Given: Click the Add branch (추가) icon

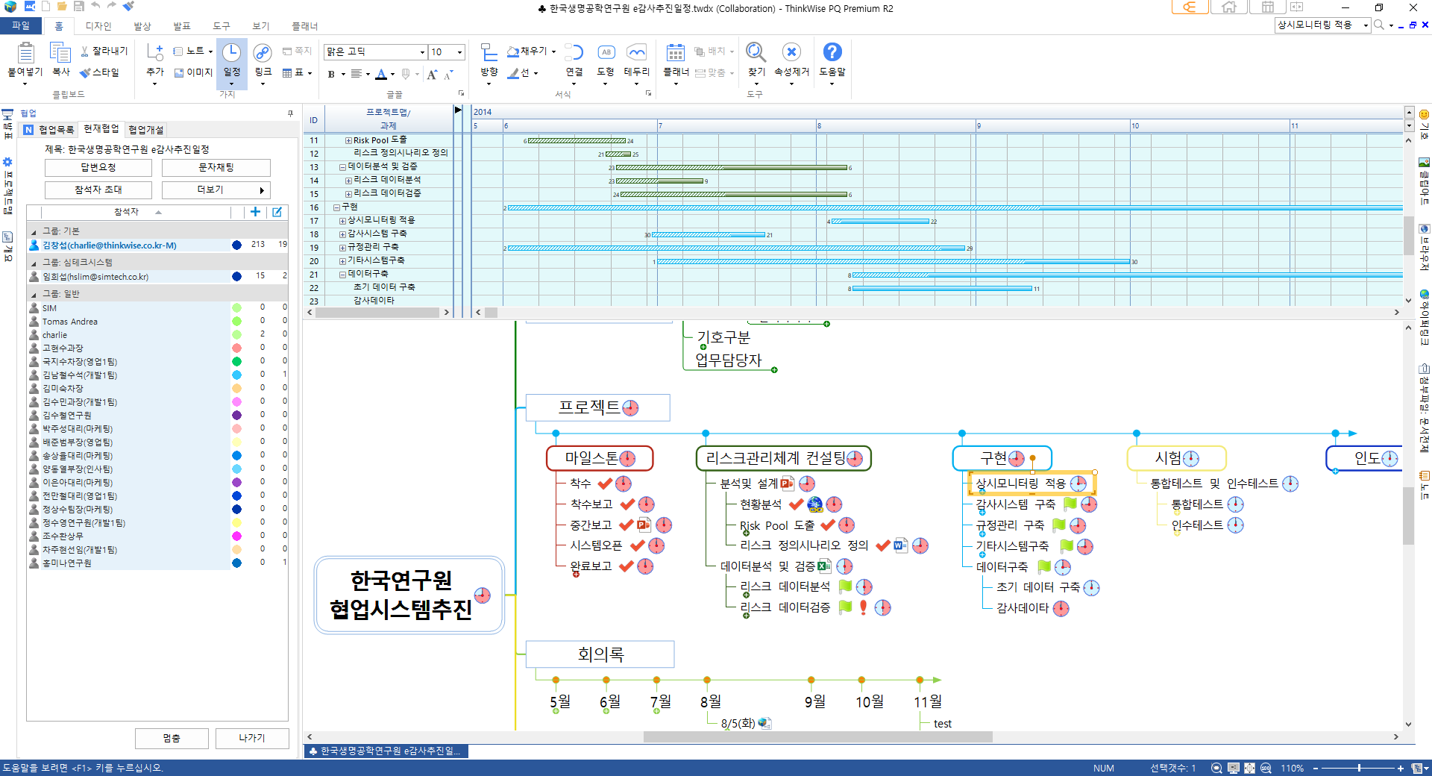Looking at the screenshot, I should point(155,52).
